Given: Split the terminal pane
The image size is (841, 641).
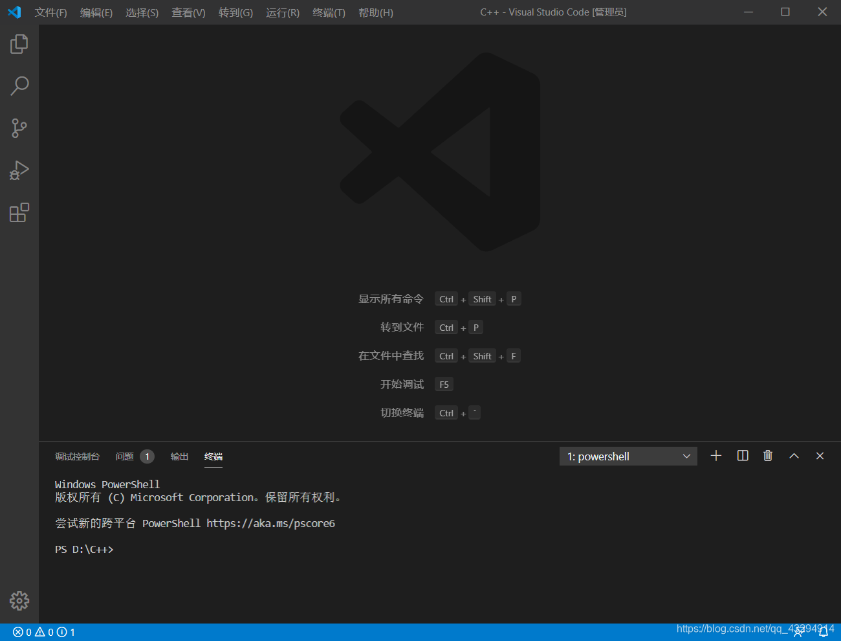Looking at the screenshot, I should (743, 456).
